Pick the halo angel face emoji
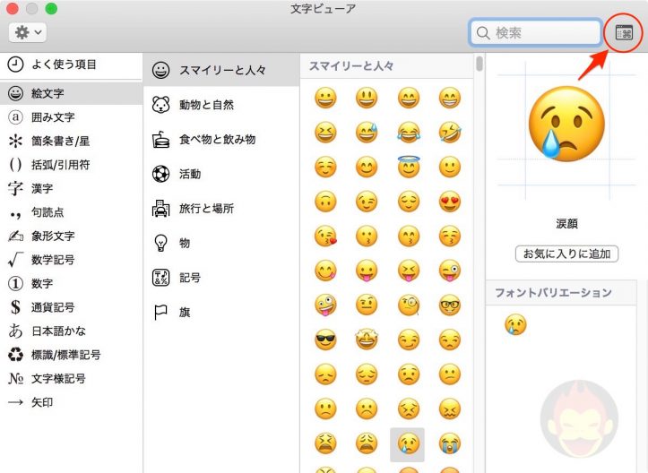This screenshot has height=473, width=648. coord(409,167)
